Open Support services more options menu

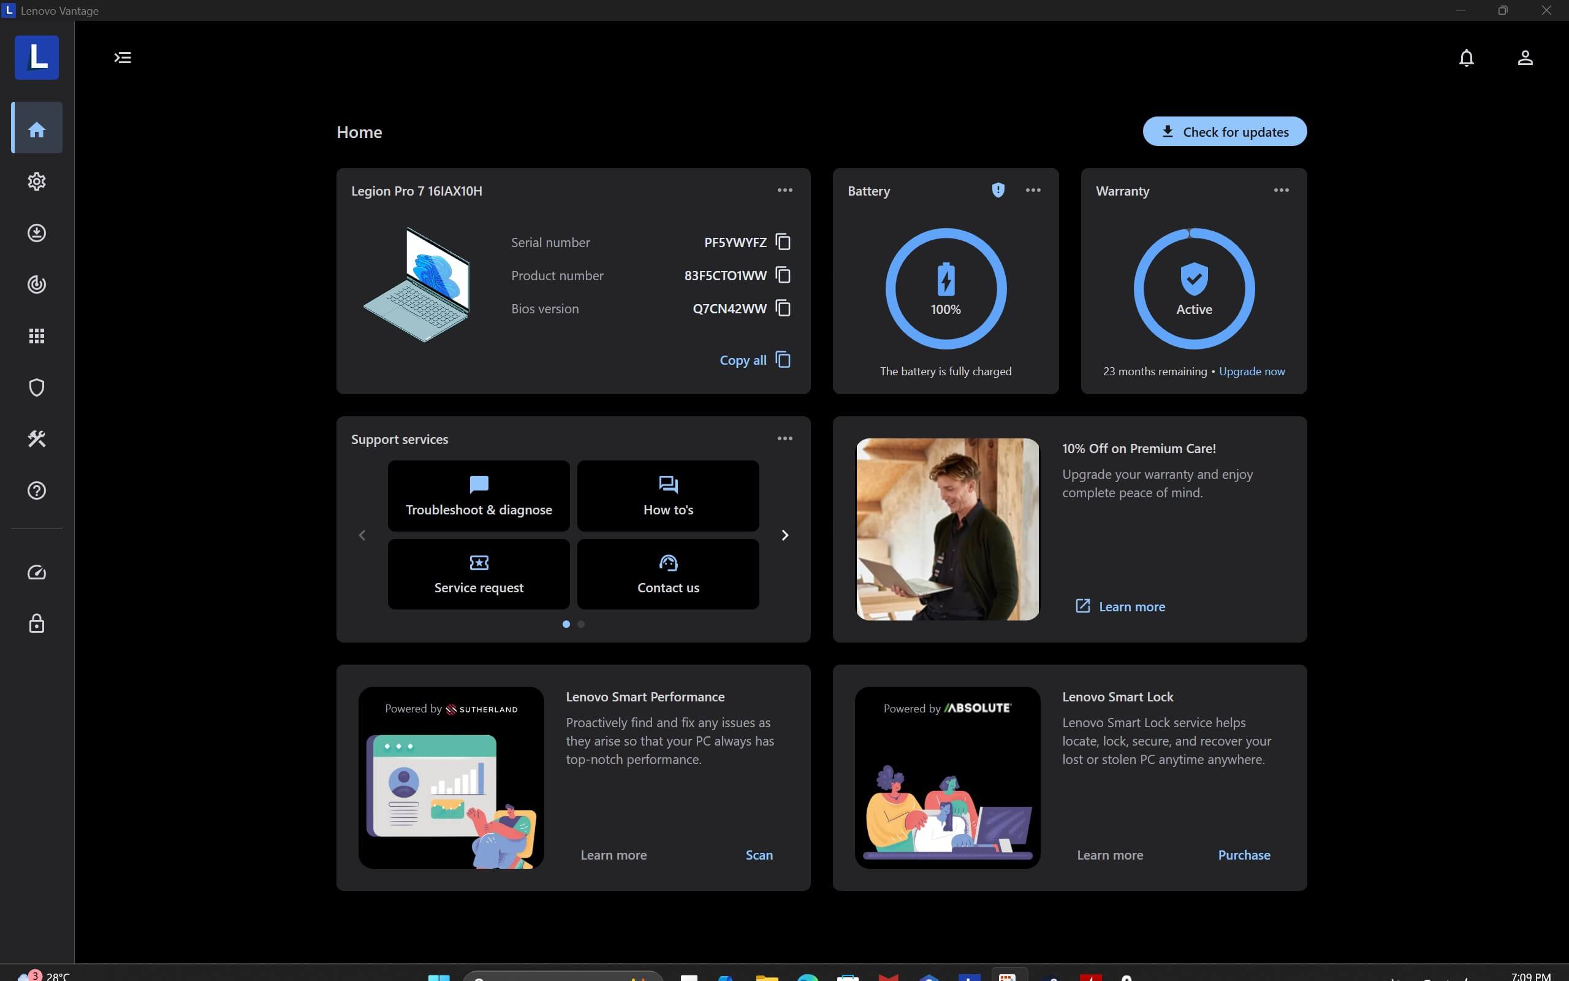784,438
